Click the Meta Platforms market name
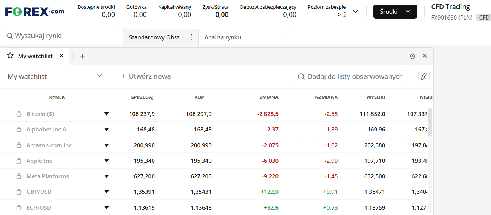The image size is (491, 215). point(48,176)
